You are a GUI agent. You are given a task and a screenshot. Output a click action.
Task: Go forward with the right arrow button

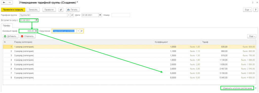point(9,3)
